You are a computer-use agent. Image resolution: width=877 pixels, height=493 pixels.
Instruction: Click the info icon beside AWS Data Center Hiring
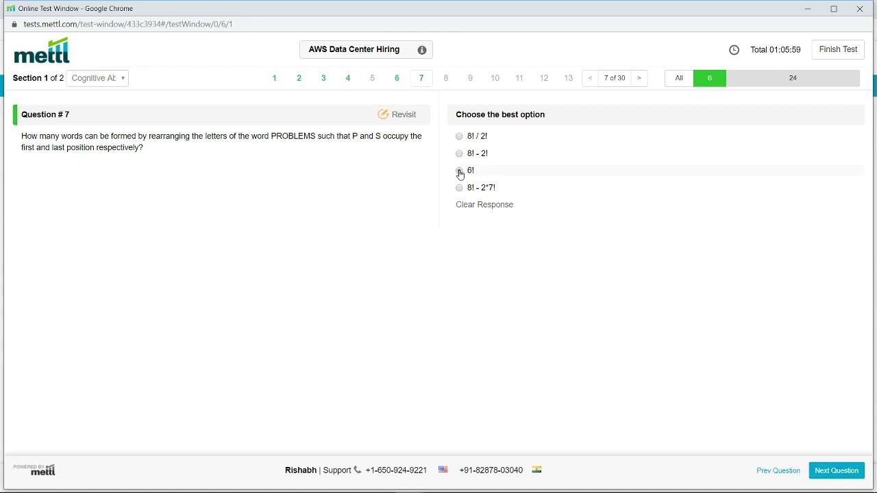tap(422, 50)
